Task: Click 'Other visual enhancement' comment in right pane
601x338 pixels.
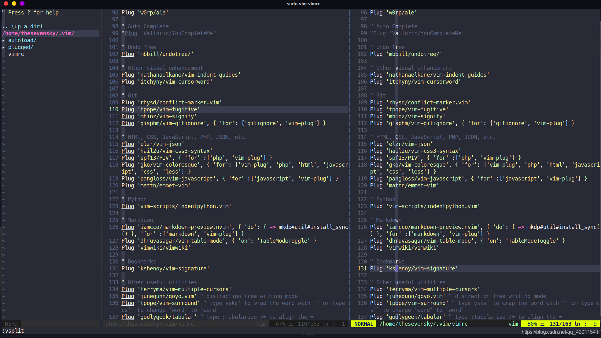Action: [414, 68]
